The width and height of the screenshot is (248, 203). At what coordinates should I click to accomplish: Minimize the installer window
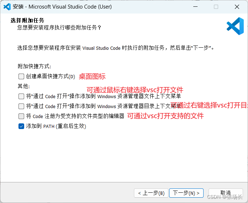[x=195, y=7]
